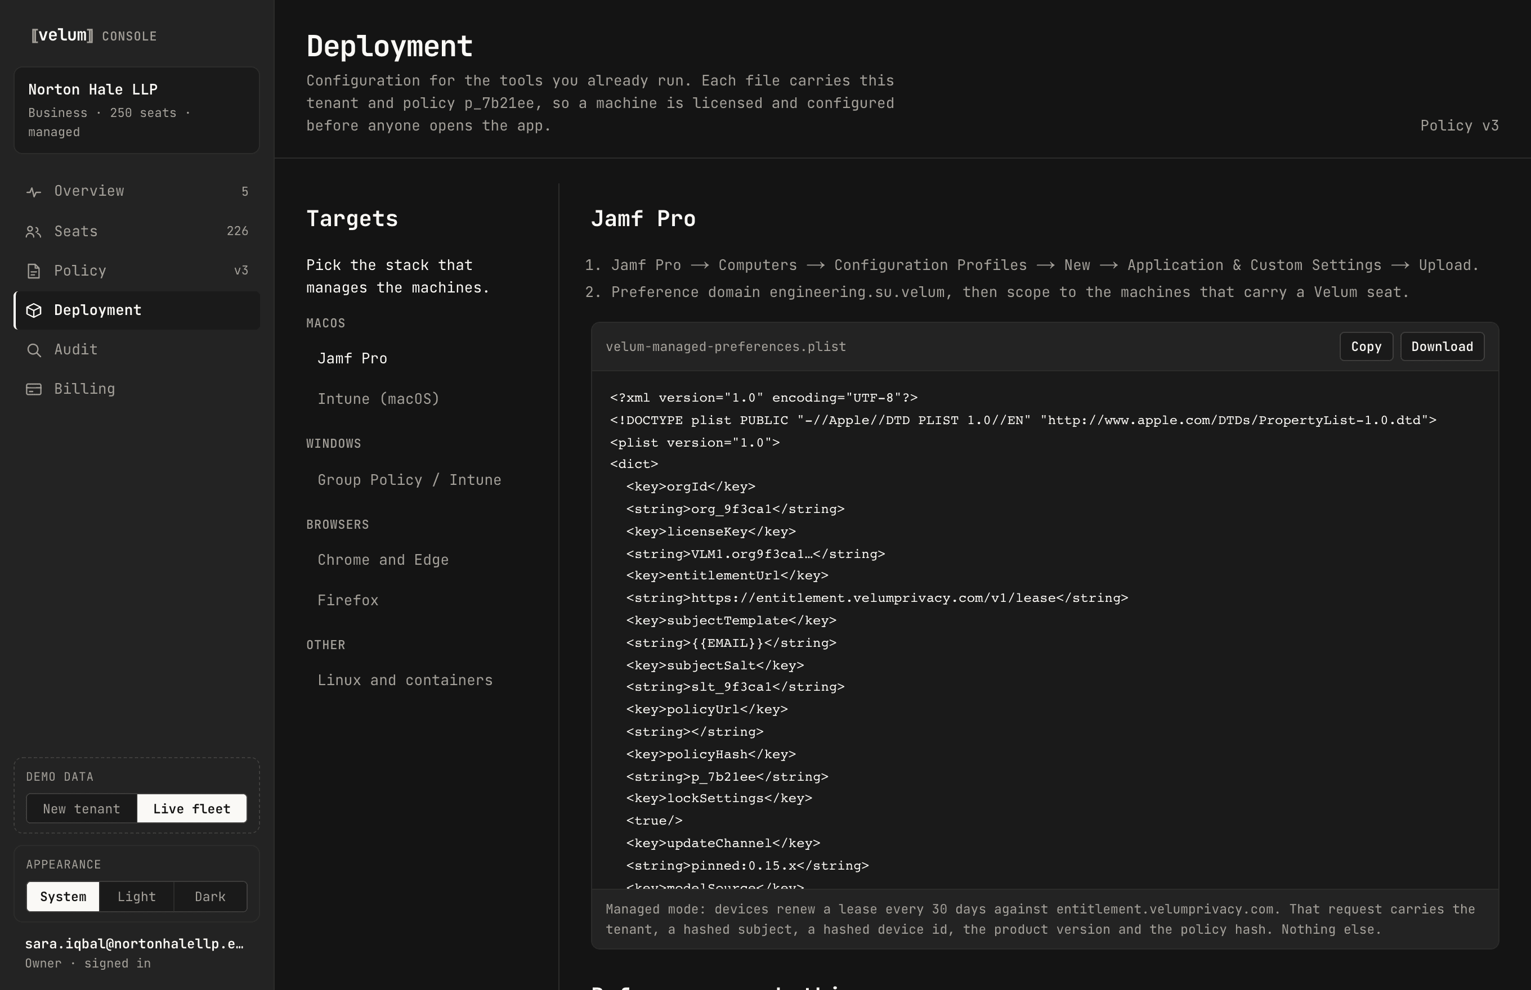Click the Deployment cube icon
The height and width of the screenshot is (990, 1531).
click(x=33, y=310)
